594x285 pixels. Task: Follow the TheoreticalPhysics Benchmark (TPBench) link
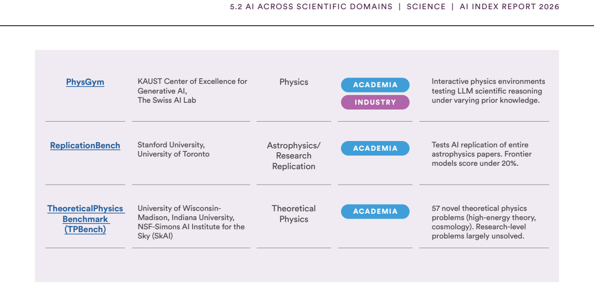pyautogui.click(x=85, y=219)
